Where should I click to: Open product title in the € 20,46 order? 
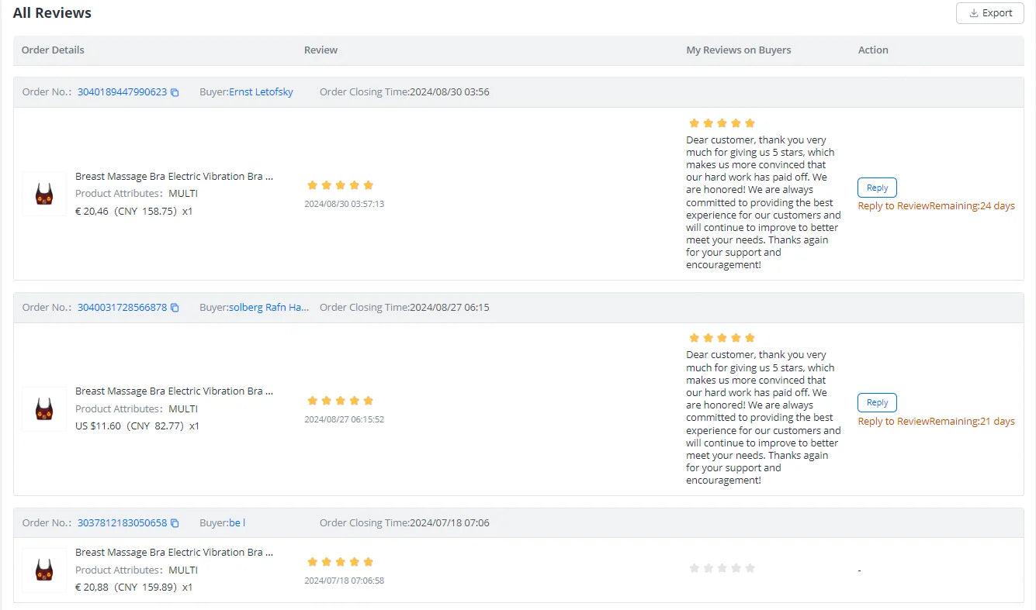(174, 177)
